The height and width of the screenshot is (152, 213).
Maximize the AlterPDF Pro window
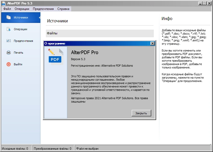[205, 3]
